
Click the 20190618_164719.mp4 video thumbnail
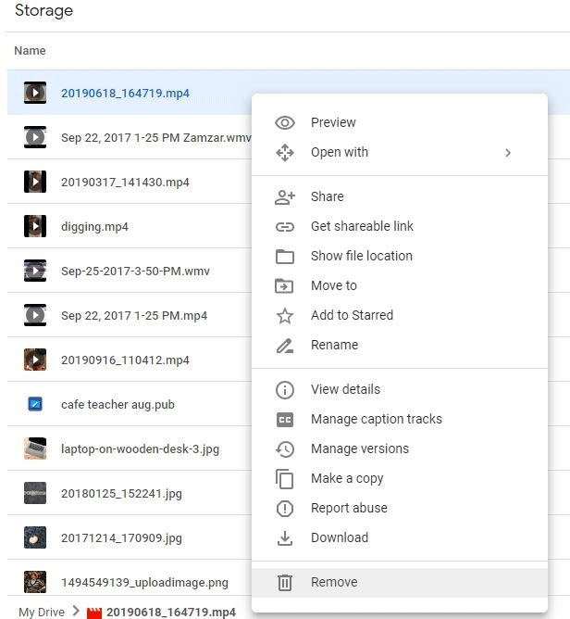[35, 93]
